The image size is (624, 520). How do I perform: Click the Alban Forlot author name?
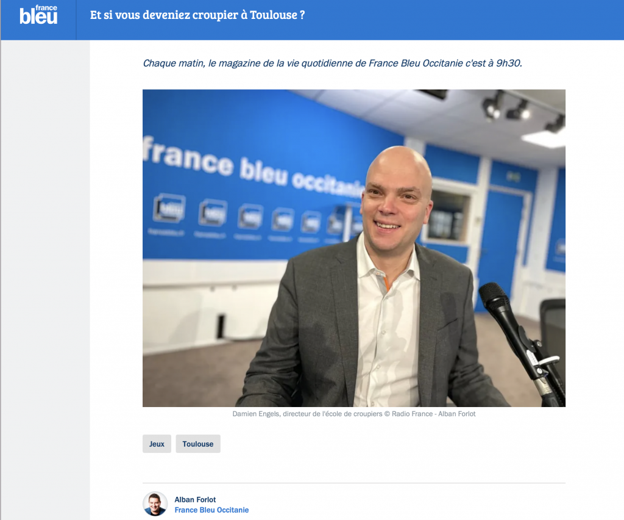click(x=195, y=500)
